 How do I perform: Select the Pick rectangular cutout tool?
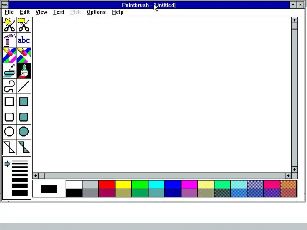(24, 25)
